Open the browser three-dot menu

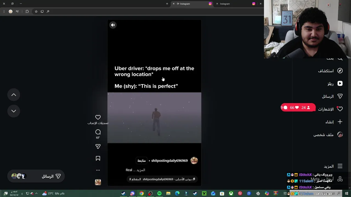[x=4, y=11]
